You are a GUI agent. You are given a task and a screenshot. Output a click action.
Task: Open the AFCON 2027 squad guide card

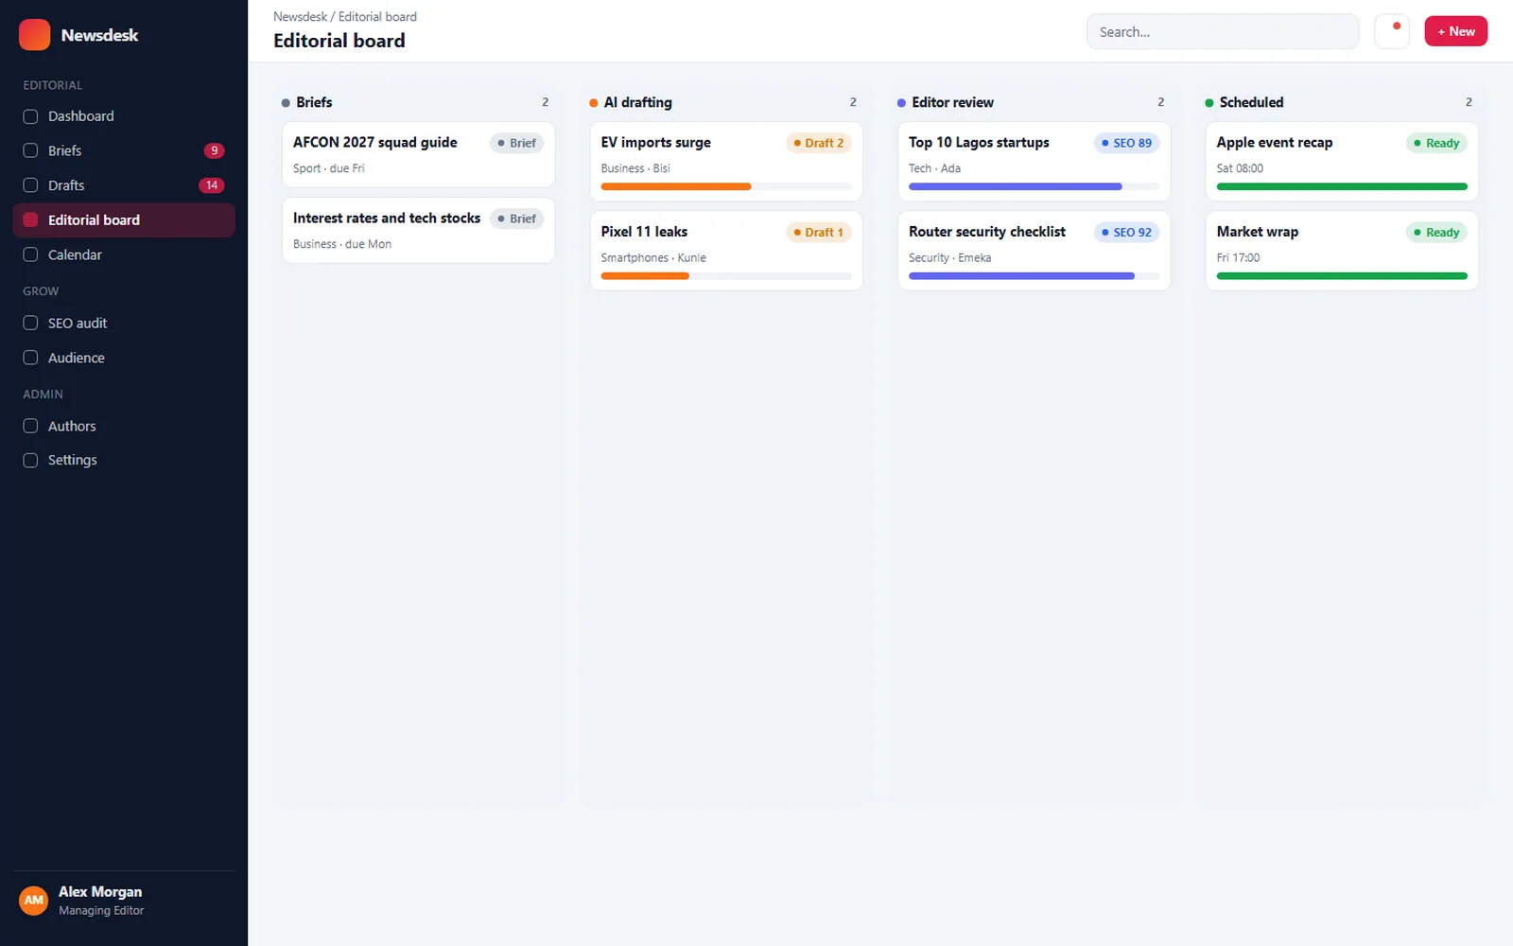click(418, 154)
